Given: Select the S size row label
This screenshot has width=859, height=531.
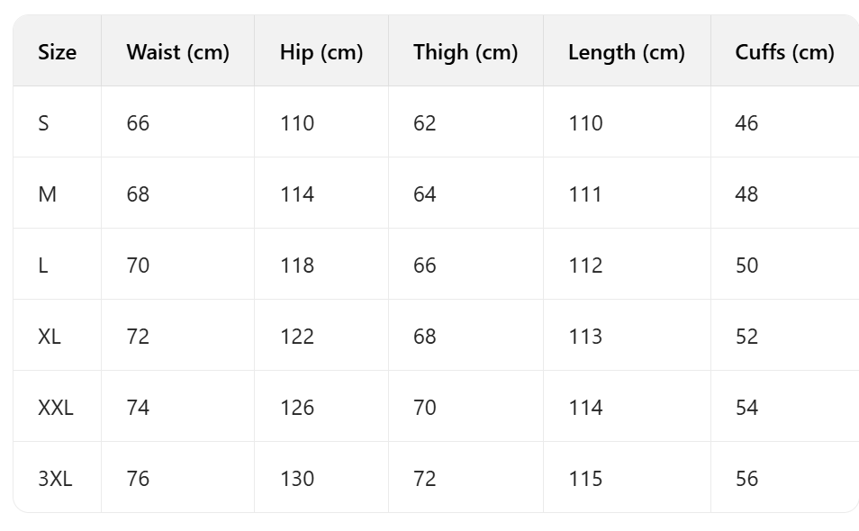Looking at the screenshot, I should [x=44, y=123].
